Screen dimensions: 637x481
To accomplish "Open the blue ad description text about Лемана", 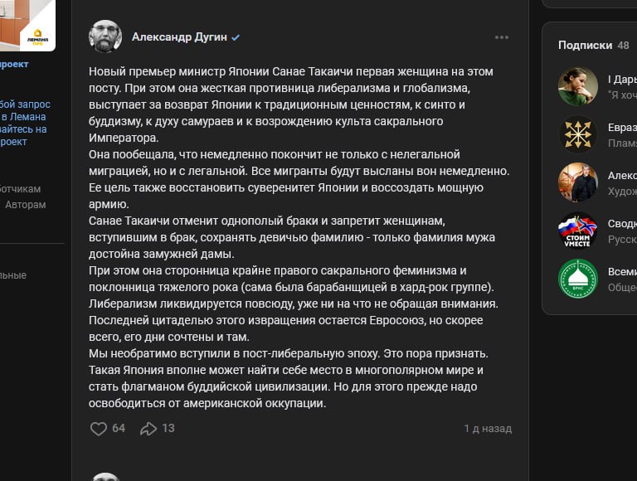I will coord(25,123).
